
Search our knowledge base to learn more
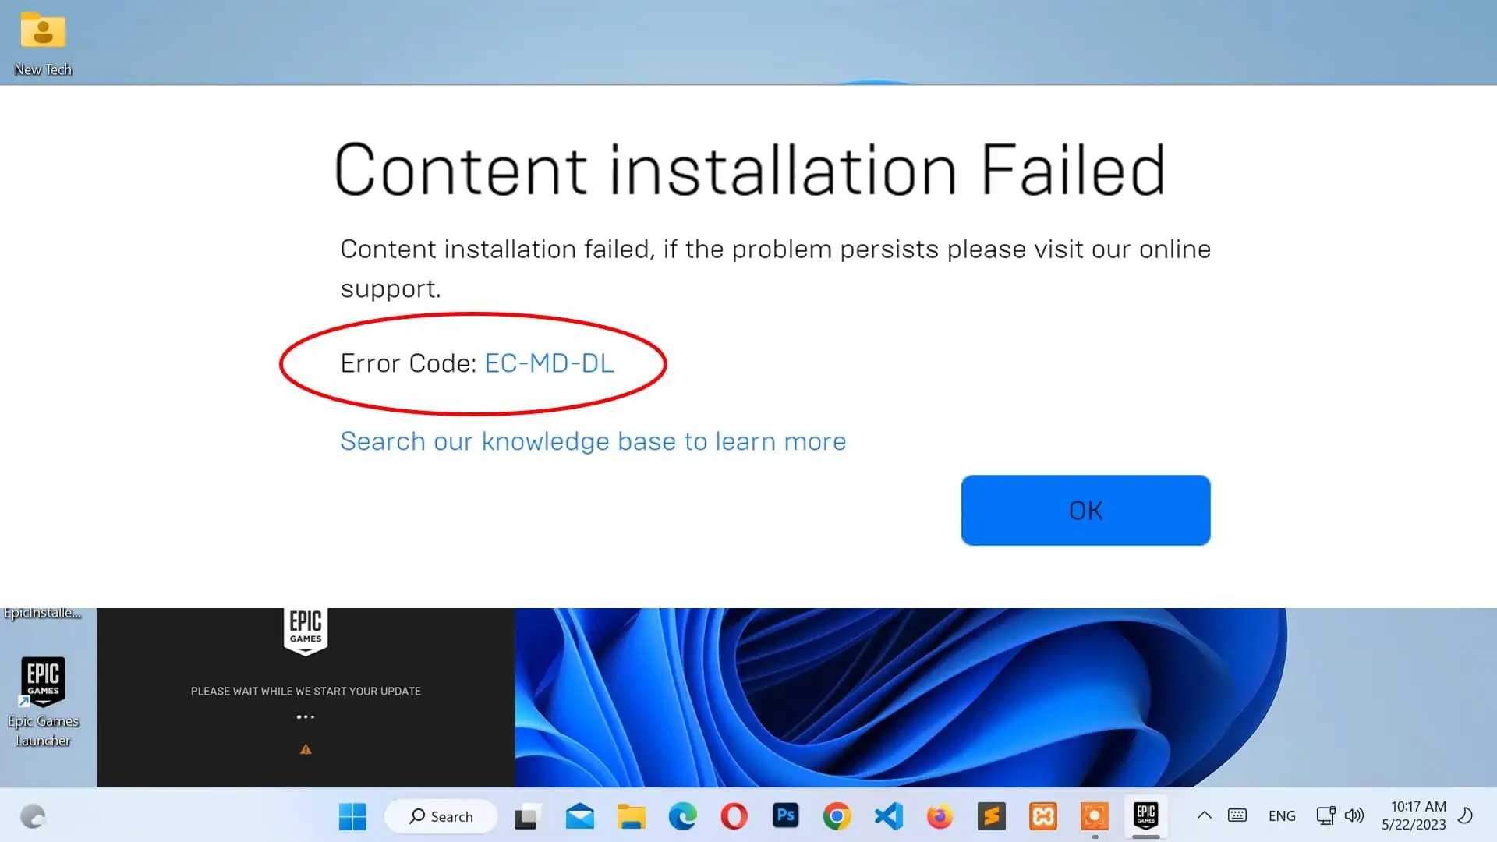593,440
